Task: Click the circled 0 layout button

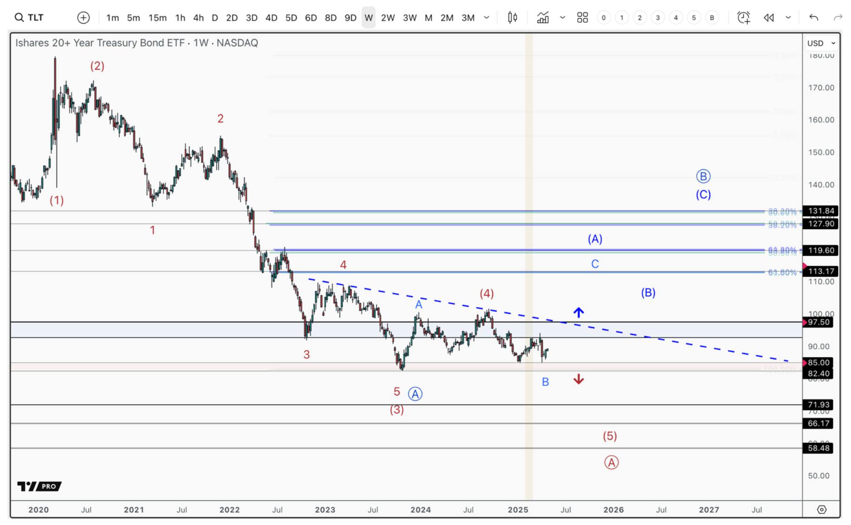Action: click(603, 18)
